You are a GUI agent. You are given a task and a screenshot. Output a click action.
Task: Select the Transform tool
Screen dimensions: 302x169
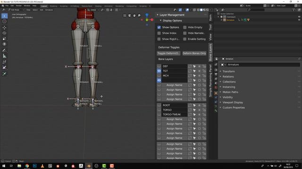pos(4,44)
